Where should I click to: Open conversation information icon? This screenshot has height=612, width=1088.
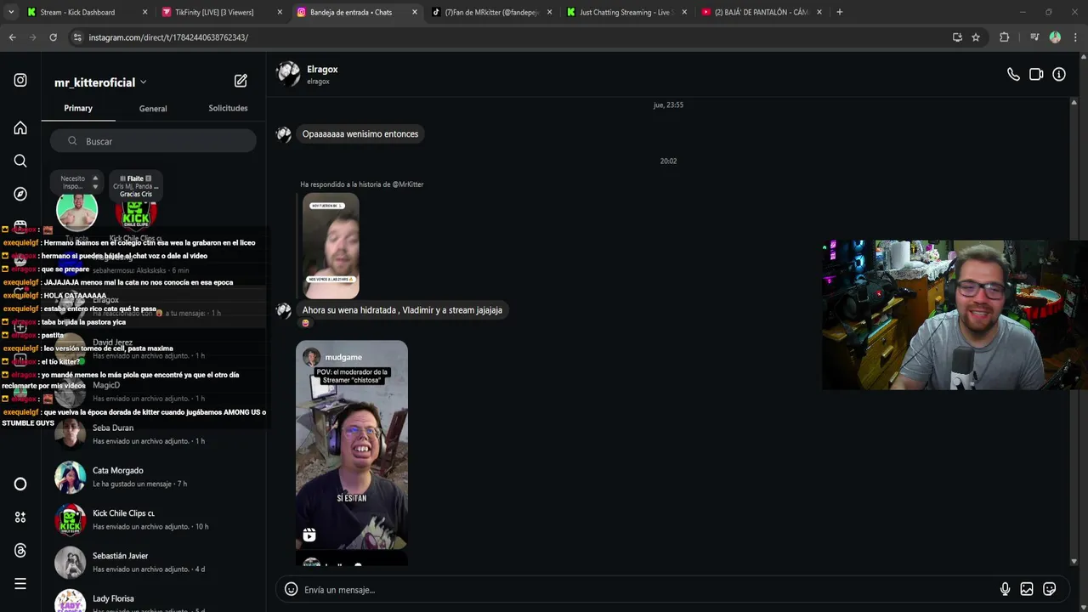coord(1059,74)
